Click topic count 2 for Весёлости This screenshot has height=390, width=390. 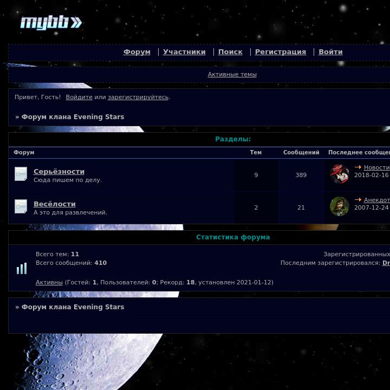click(256, 207)
